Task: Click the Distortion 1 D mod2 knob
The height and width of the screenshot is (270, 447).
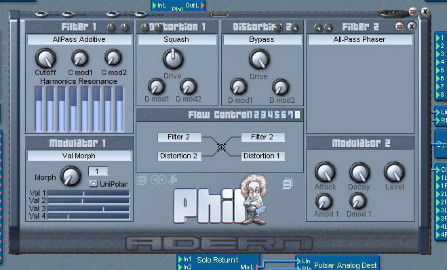Action: 188,86
